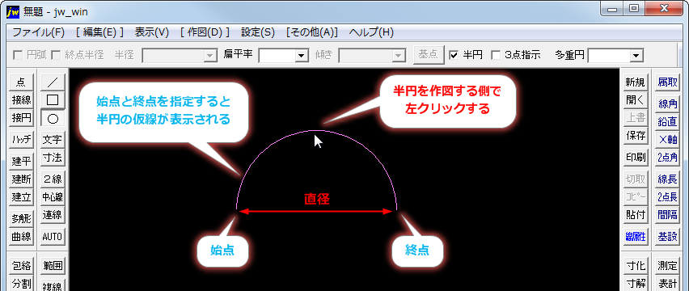Screen dimensions: 689x291
Task: Click the AUTO mode tool
Action: [53, 237]
